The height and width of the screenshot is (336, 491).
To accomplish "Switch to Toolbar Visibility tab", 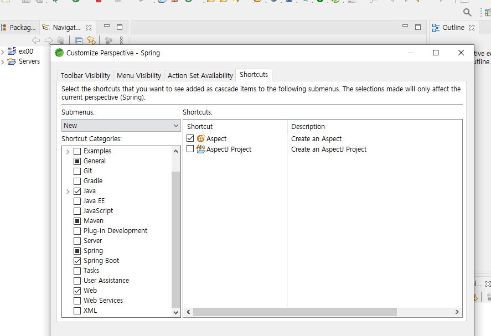I will pyautogui.click(x=85, y=76).
